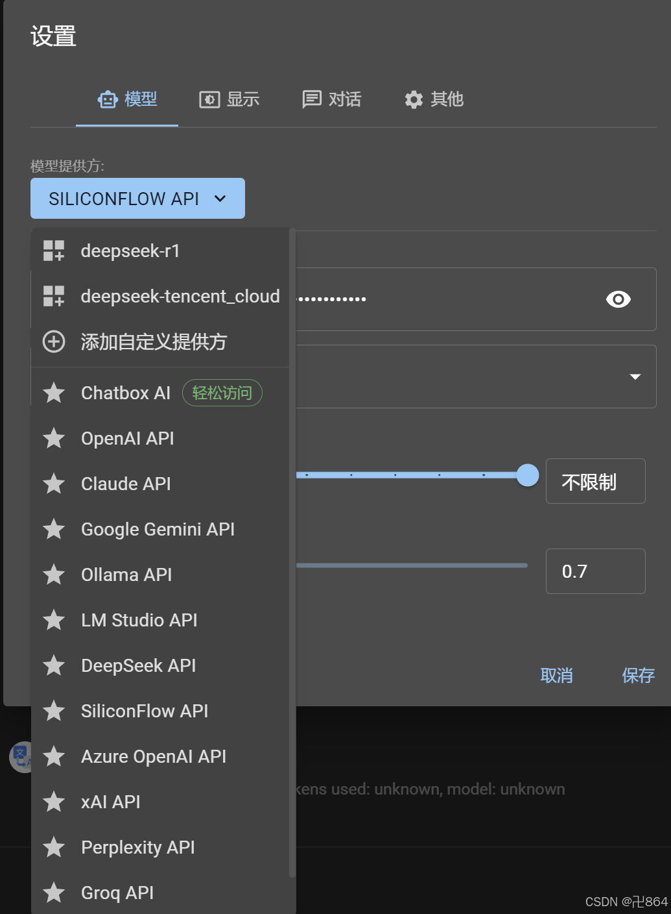Switch to the 对话 tab
This screenshot has width=671, height=914.
[x=331, y=99]
